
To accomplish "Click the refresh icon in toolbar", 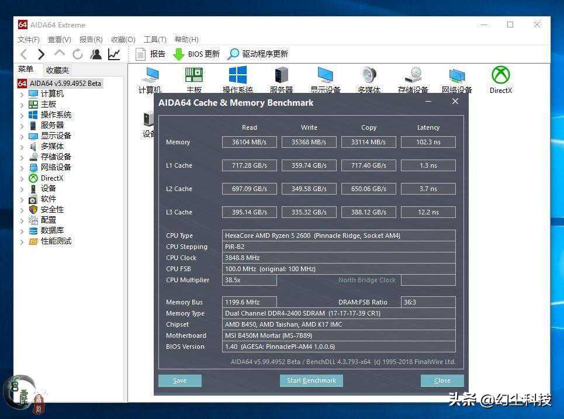I will point(78,54).
